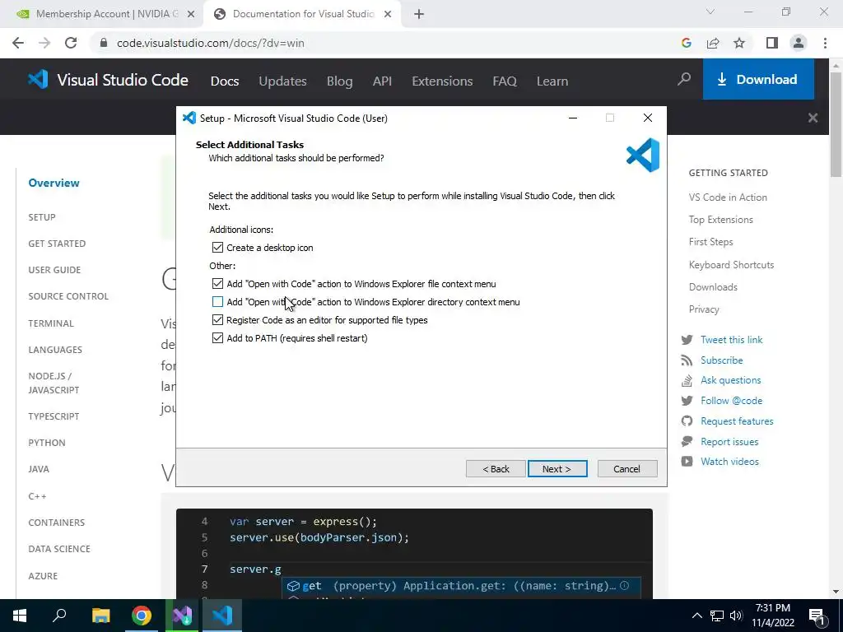
Task: Open the Overview docs link
Action: (x=54, y=183)
